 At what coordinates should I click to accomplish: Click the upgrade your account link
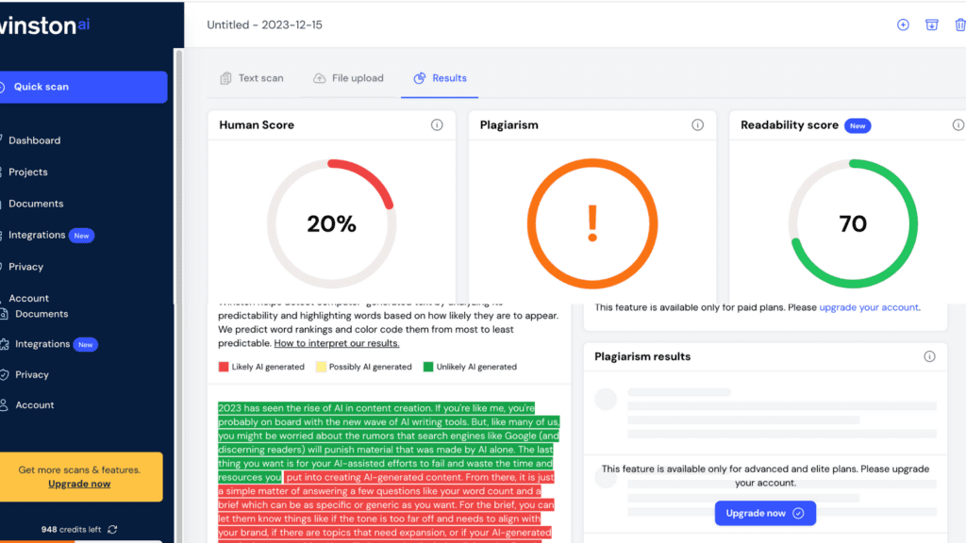point(868,306)
